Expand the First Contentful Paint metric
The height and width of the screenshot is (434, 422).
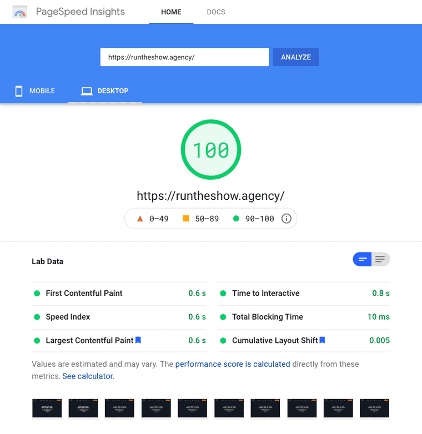coord(119,293)
